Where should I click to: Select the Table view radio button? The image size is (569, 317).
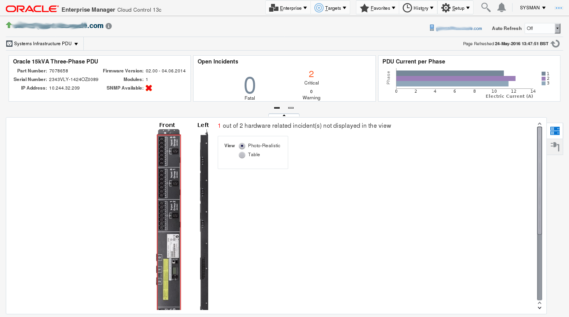point(242,155)
